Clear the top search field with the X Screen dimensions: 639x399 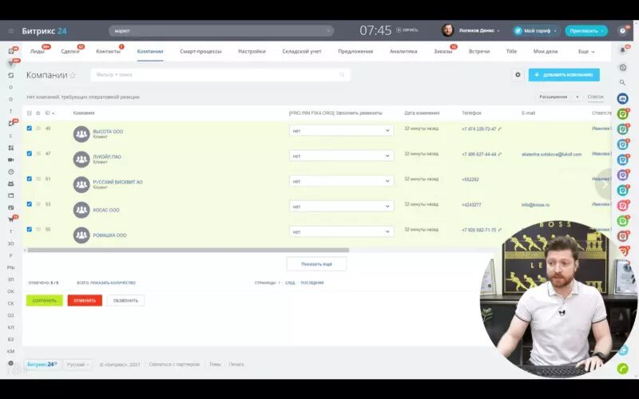tap(328, 30)
